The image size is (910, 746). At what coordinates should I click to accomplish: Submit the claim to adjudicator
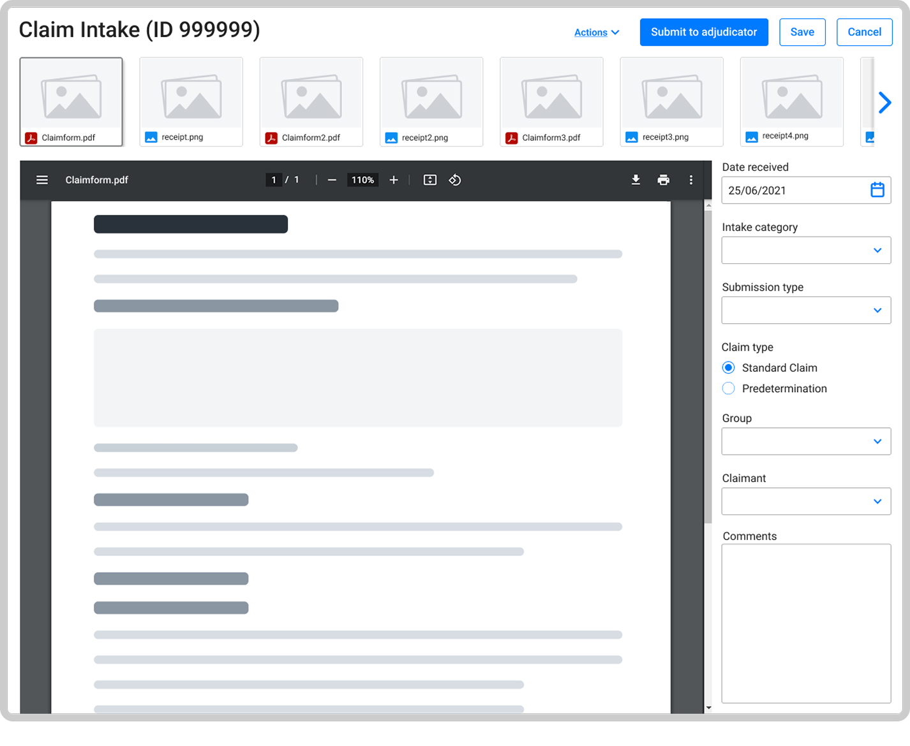704,33
